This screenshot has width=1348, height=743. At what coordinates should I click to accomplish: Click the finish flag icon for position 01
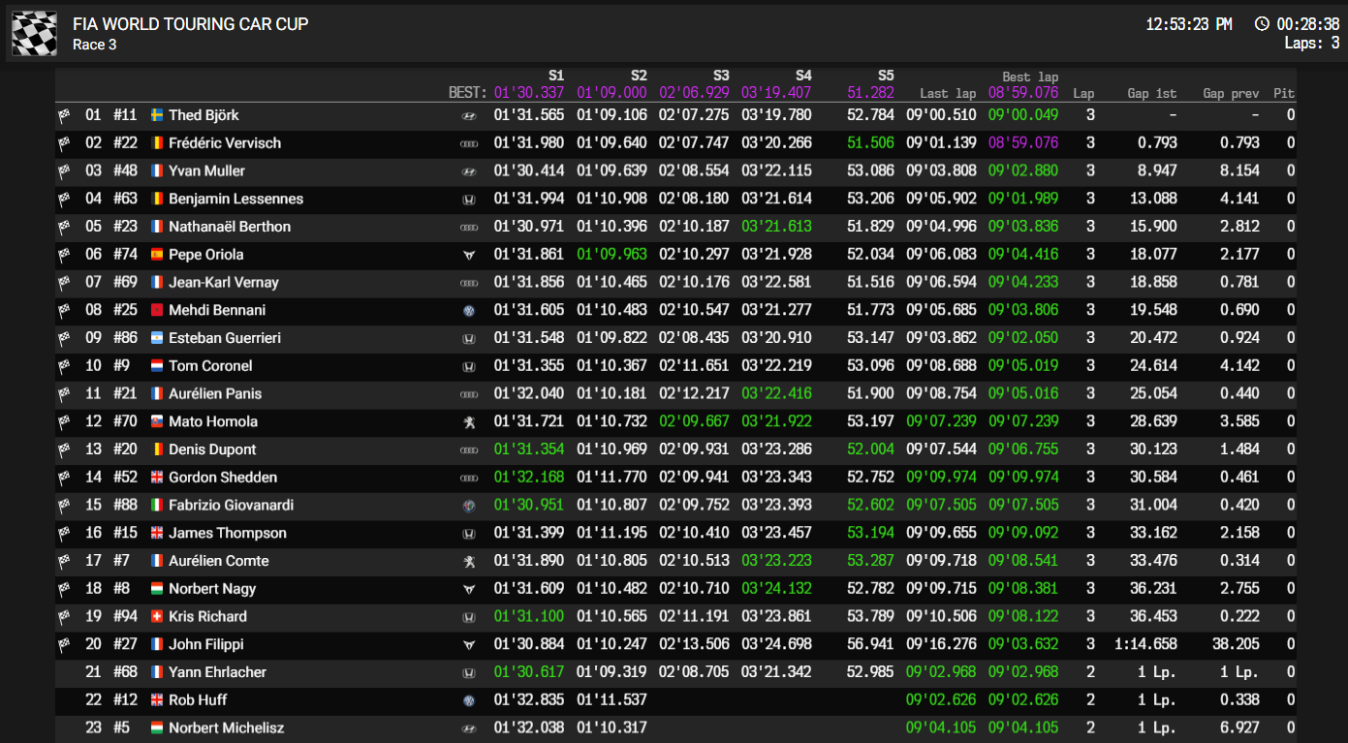[64, 115]
